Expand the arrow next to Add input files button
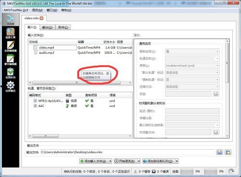 (110, 161)
